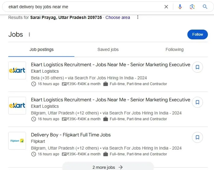The image size is (214, 170).
Task: Clear the search box text
Action: [x=166, y=7]
